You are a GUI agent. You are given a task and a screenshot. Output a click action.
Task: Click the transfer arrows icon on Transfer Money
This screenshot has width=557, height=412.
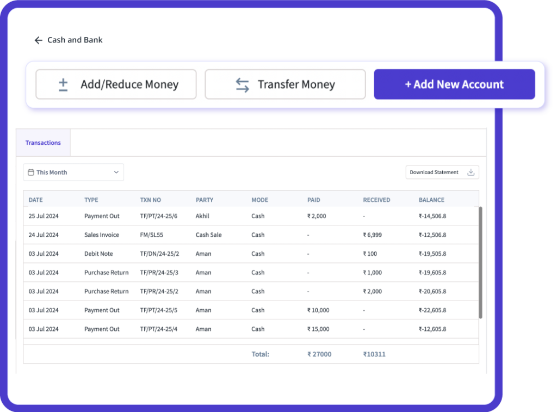[x=243, y=84]
